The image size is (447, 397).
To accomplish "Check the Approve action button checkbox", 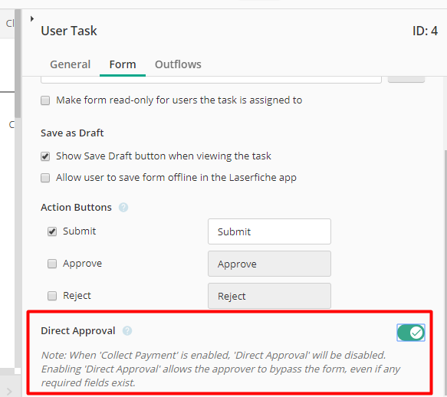I will [x=52, y=264].
